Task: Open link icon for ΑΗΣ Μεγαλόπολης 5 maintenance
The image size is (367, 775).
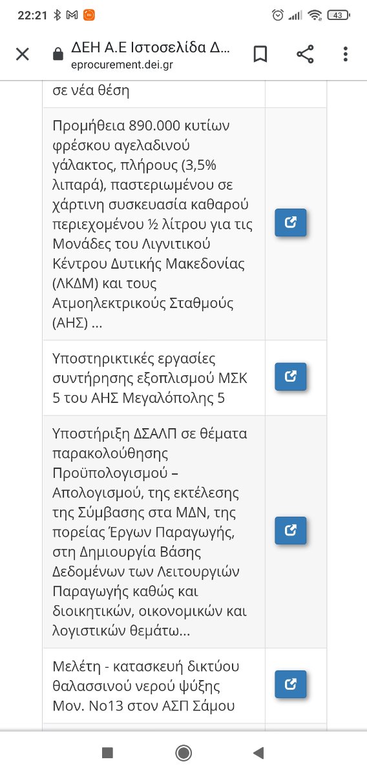Action: (x=291, y=377)
